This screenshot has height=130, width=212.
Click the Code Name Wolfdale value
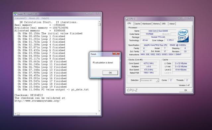pos(149,34)
